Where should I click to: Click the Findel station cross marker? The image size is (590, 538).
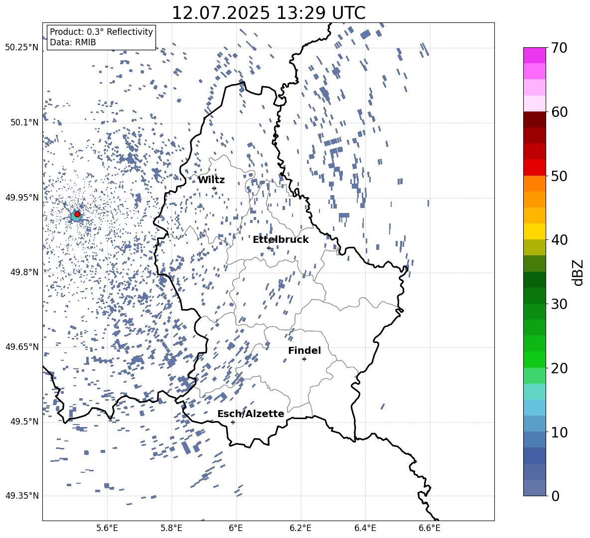[x=304, y=359]
